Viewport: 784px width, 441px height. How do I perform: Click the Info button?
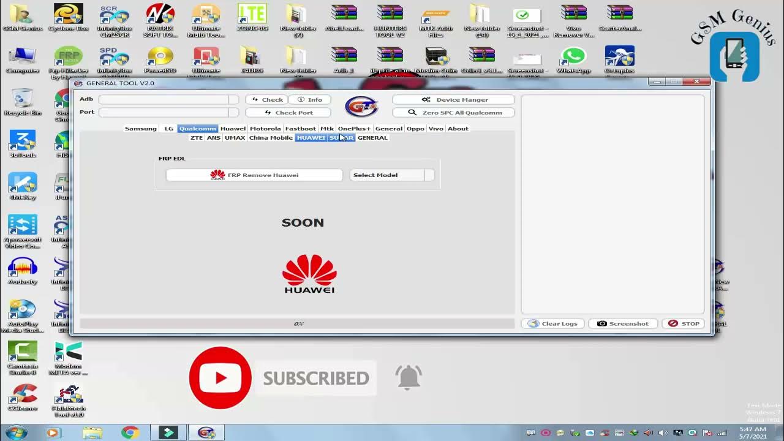click(x=310, y=99)
